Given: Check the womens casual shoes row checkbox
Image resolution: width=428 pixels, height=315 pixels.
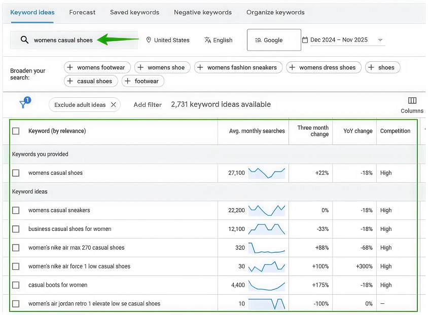Looking at the screenshot, I should point(16,173).
